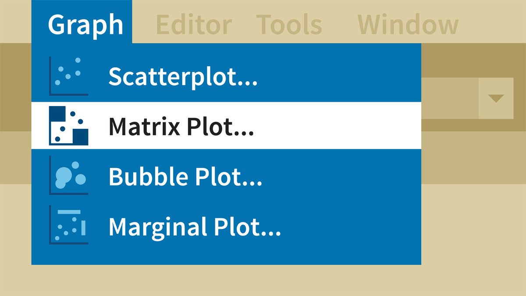526x296 pixels.
Task: Select the Bubble Plot icon
Action: 69,175
